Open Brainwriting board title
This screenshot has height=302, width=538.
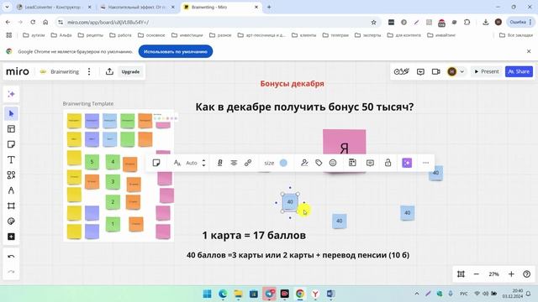pos(65,71)
